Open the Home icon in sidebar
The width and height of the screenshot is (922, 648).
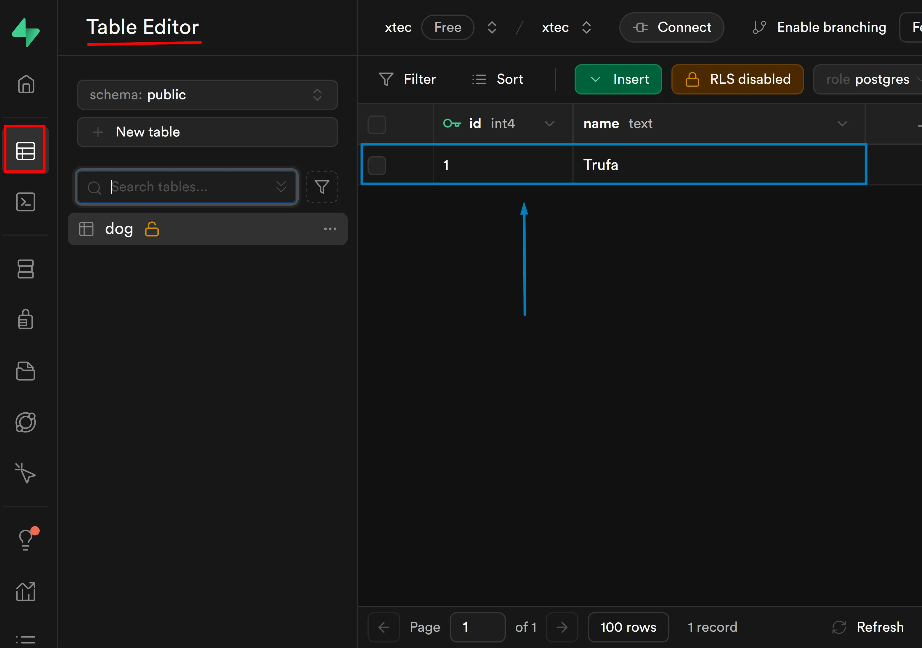pyautogui.click(x=26, y=84)
